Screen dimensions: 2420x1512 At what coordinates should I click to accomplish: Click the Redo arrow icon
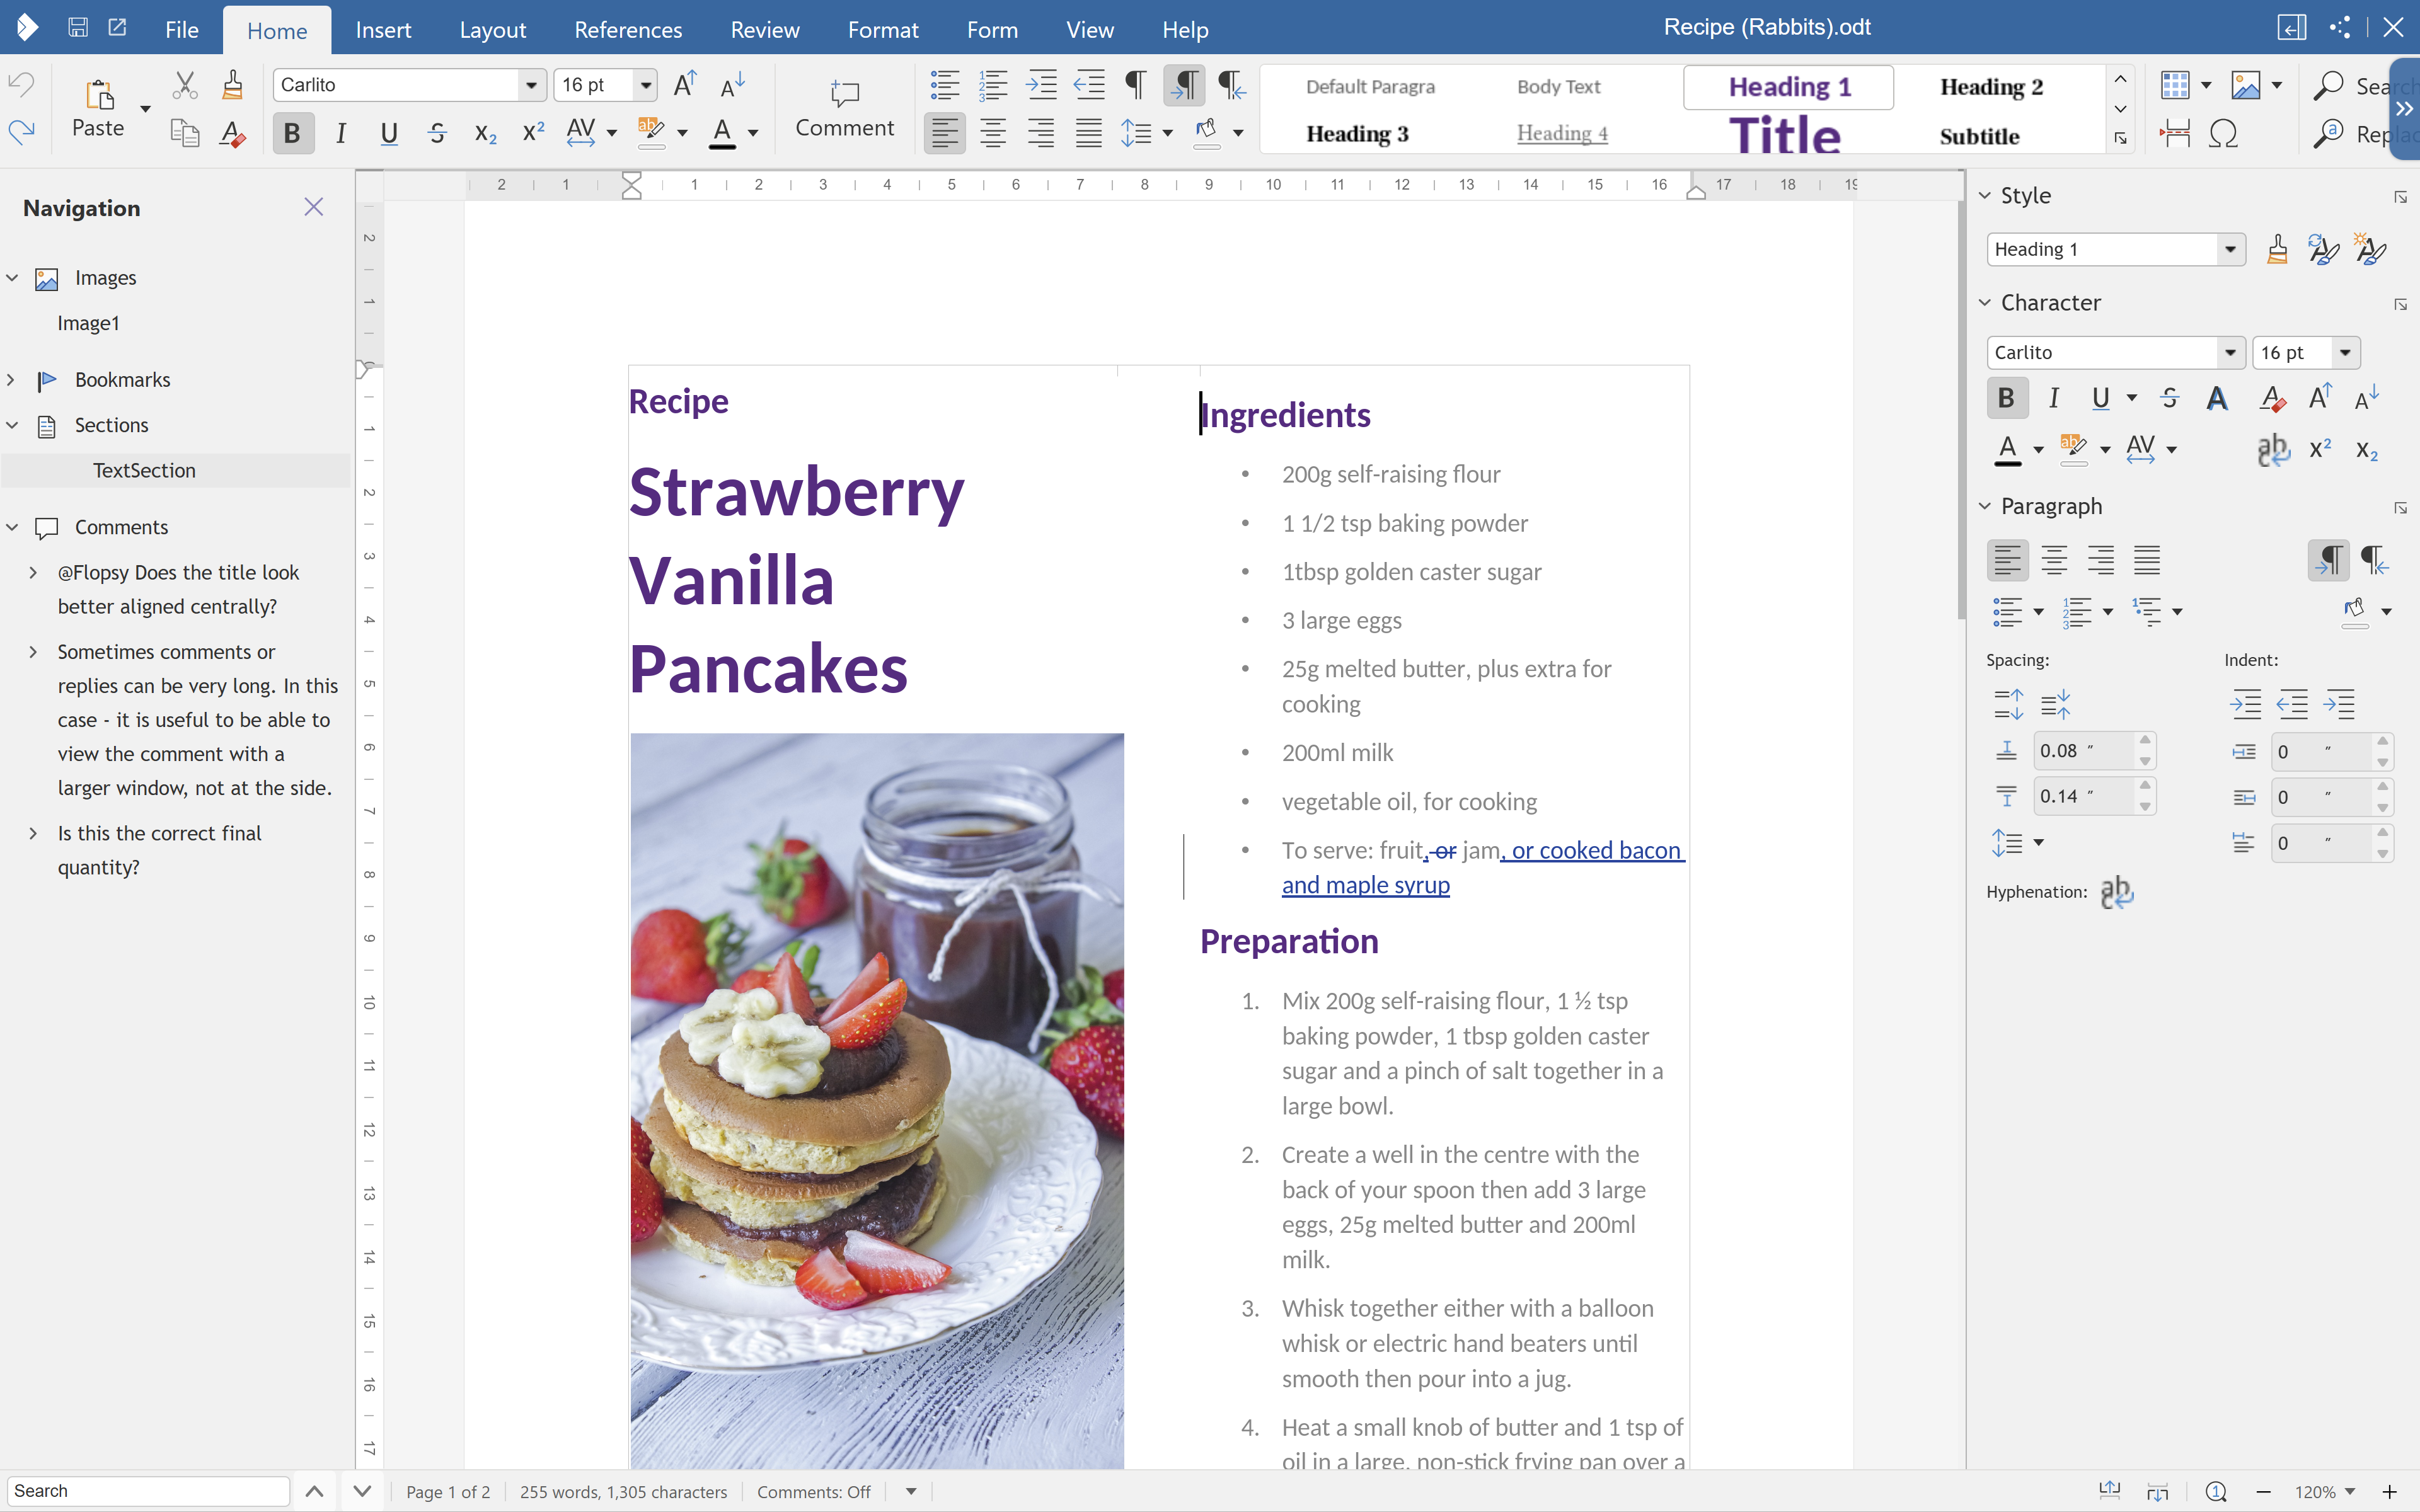pyautogui.click(x=21, y=132)
